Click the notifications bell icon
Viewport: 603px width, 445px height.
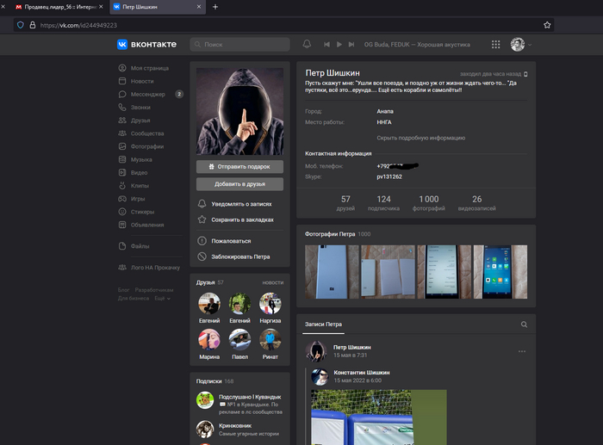pos(307,44)
